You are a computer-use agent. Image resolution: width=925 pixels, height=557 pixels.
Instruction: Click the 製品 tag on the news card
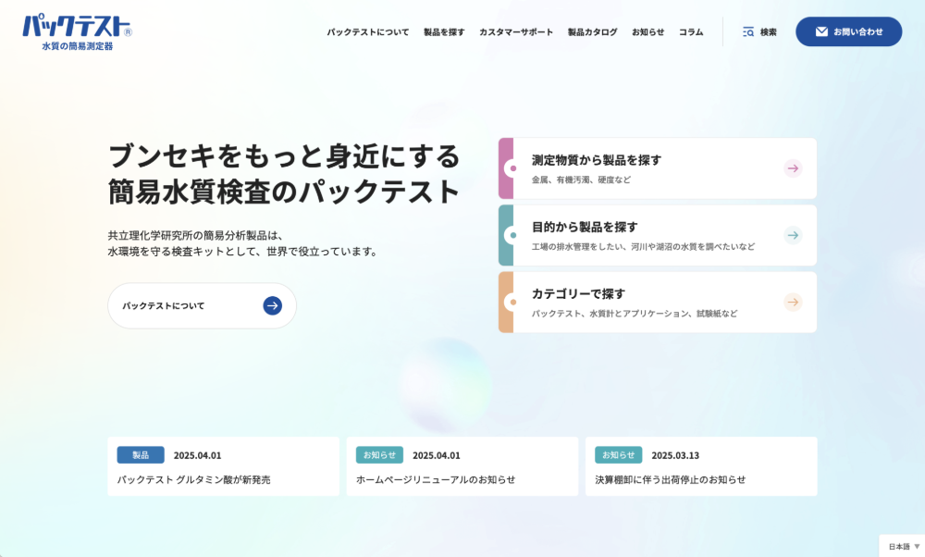point(141,455)
